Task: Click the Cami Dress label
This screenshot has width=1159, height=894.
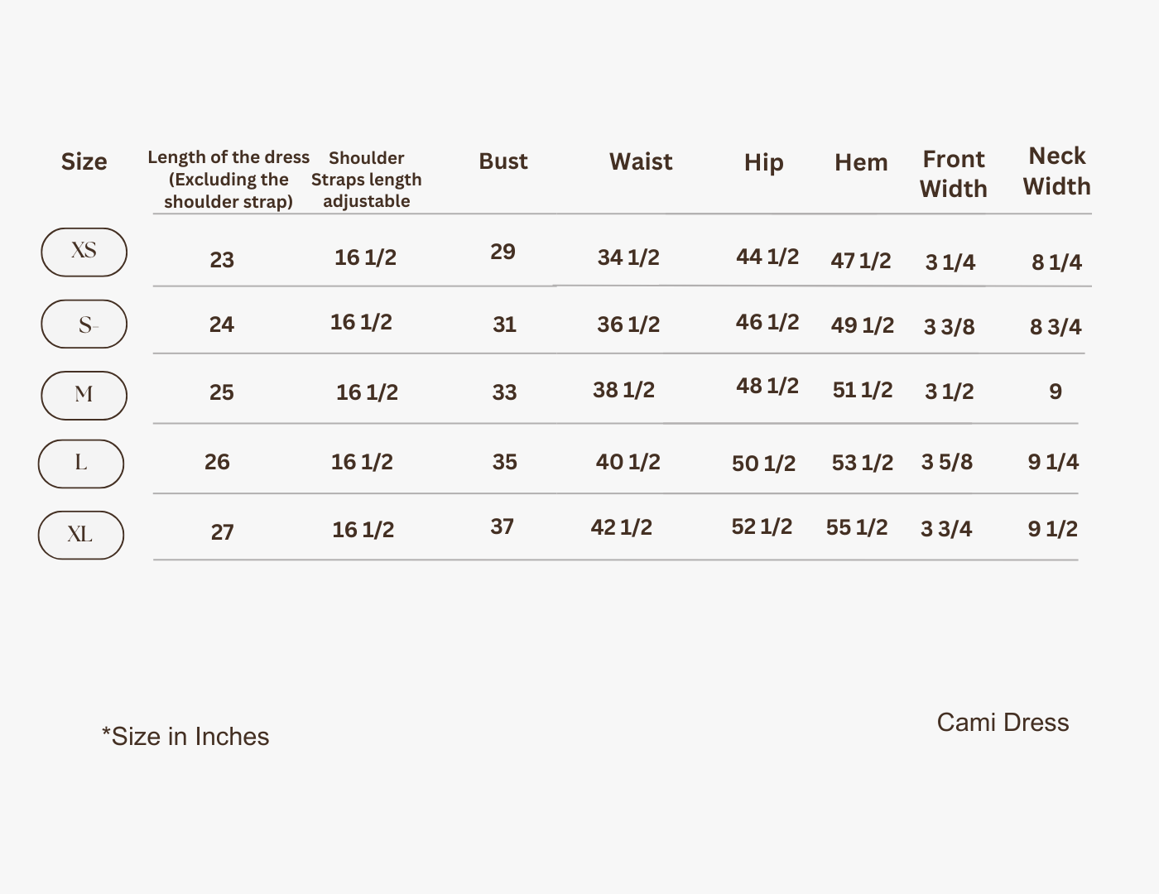Action: click(1003, 723)
